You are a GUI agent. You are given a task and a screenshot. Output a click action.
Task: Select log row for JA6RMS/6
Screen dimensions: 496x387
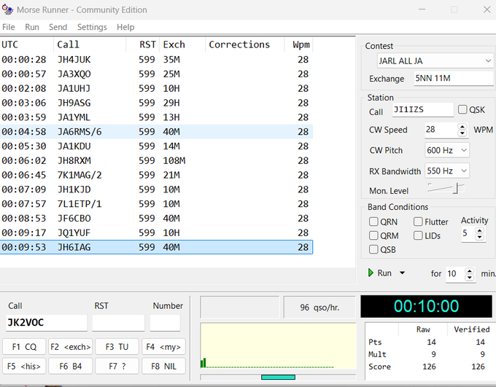pos(156,131)
